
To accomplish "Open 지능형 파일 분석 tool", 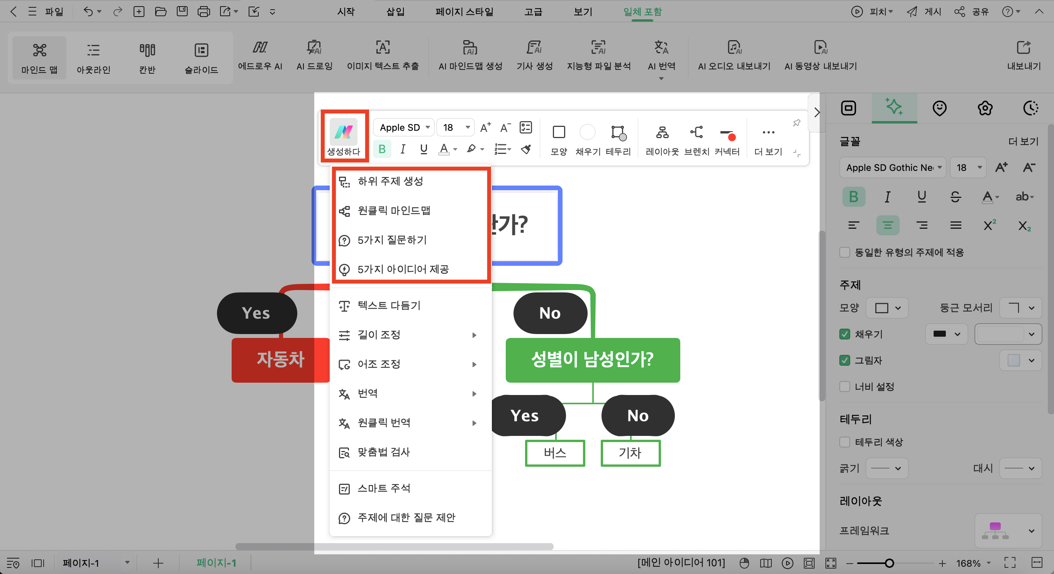I will point(598,56).
